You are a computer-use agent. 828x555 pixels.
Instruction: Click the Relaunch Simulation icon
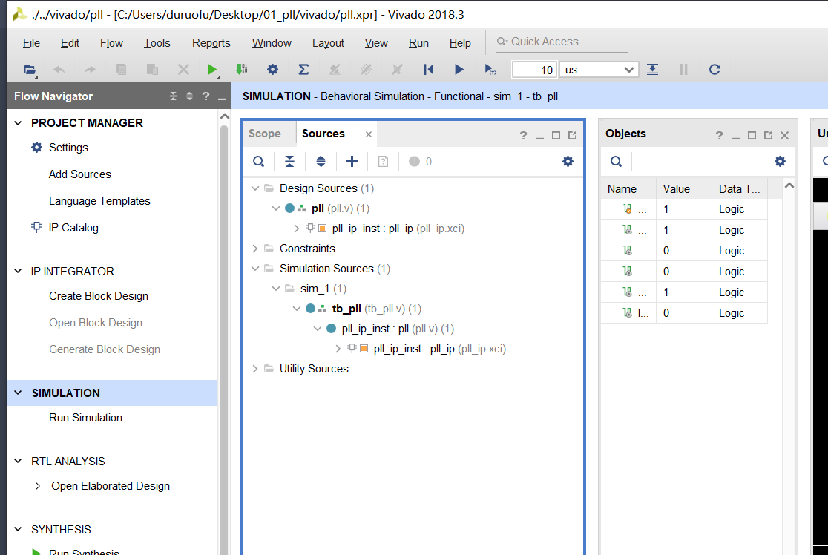click(714, 70)
